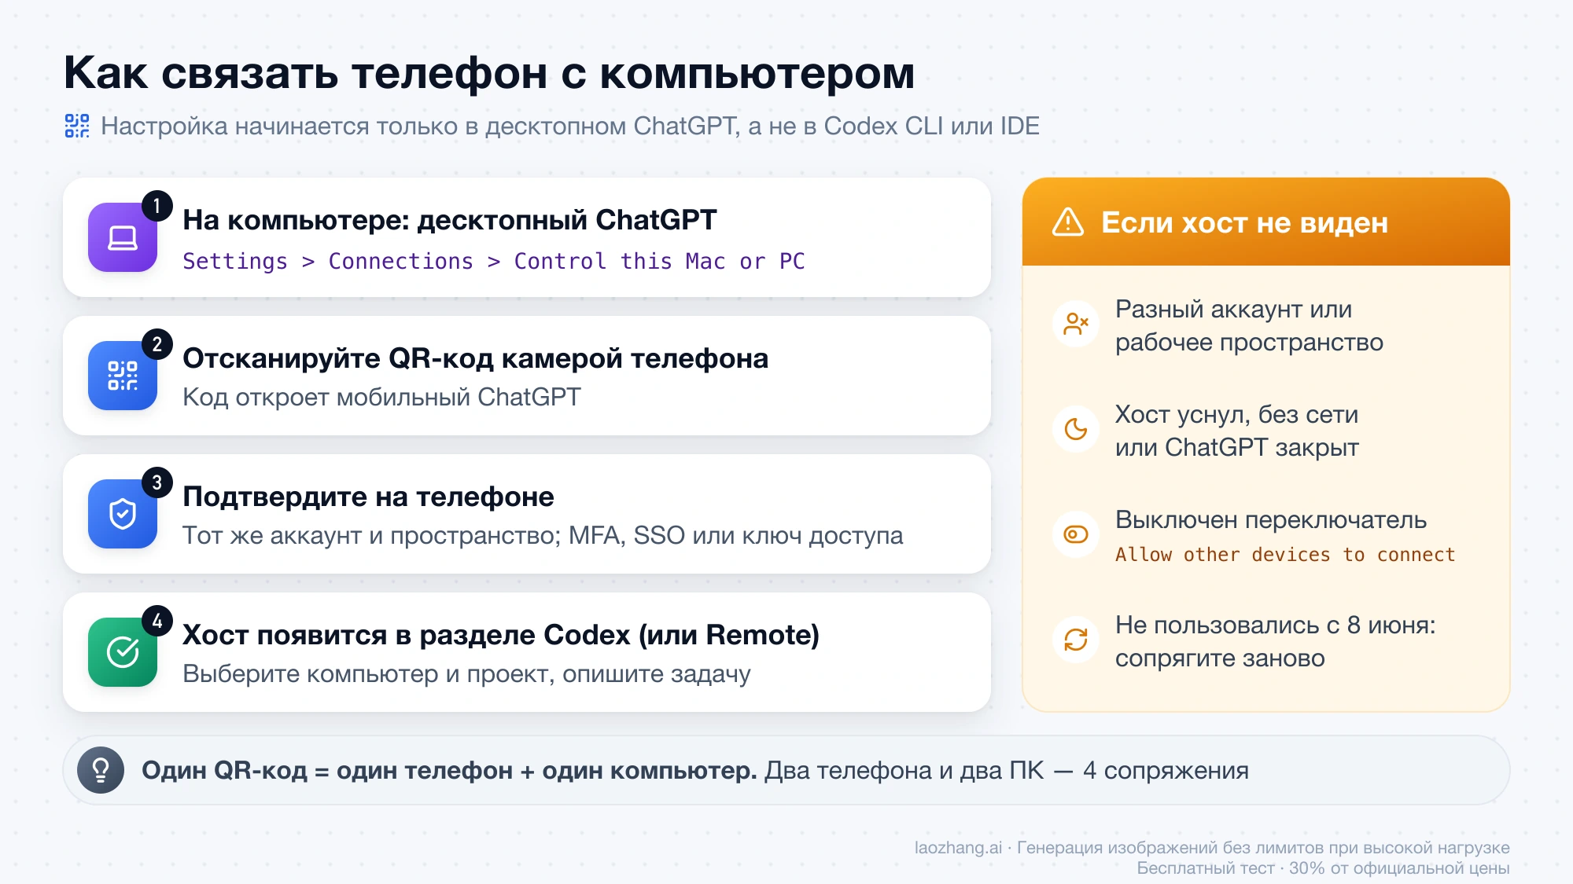Viewport: 1573px width, 884px height.
Task: Click the 'Если хост не виден' panel title
Action: click(x=1244, y=222)
